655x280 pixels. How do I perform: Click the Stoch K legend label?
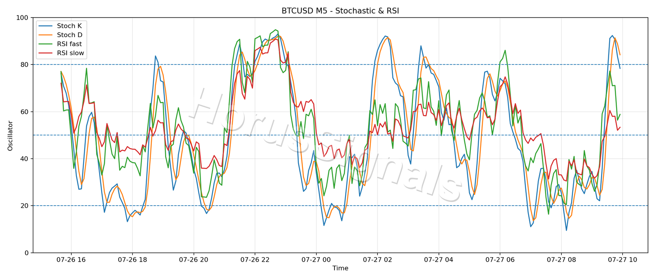[x=69, y=26]
